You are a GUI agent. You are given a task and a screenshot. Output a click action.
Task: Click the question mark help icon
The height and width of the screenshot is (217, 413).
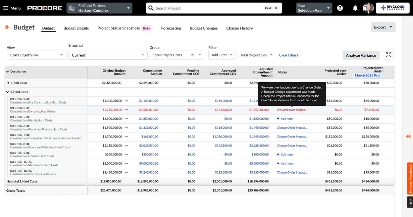[340, 8]
